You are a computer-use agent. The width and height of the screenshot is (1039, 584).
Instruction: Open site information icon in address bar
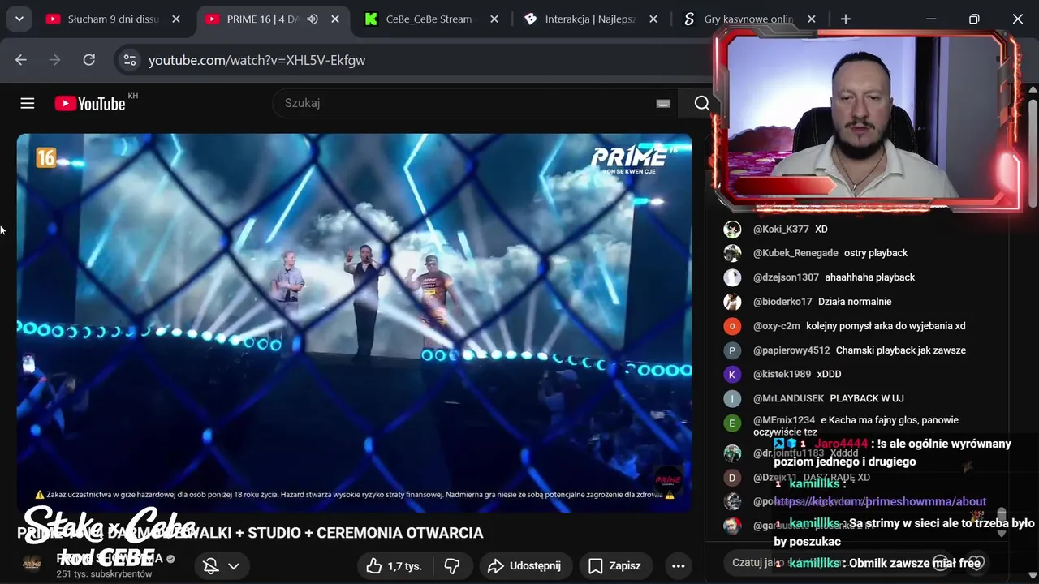coord(130,60)
